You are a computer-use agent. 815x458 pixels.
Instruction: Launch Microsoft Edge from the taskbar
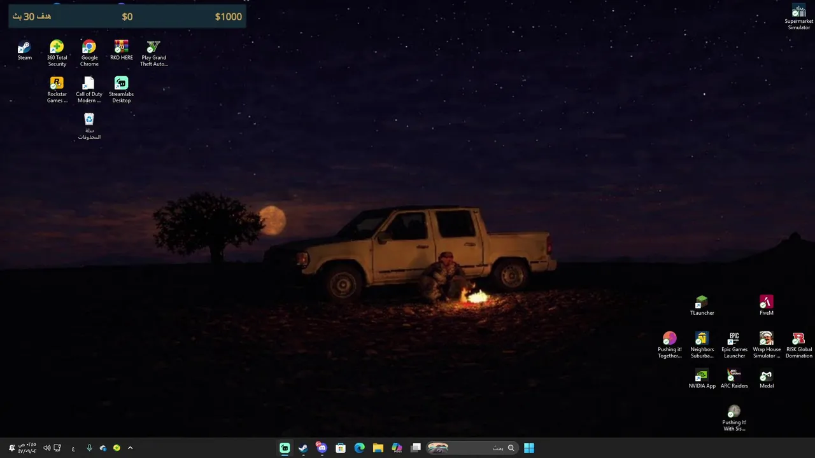click(359, 448)
